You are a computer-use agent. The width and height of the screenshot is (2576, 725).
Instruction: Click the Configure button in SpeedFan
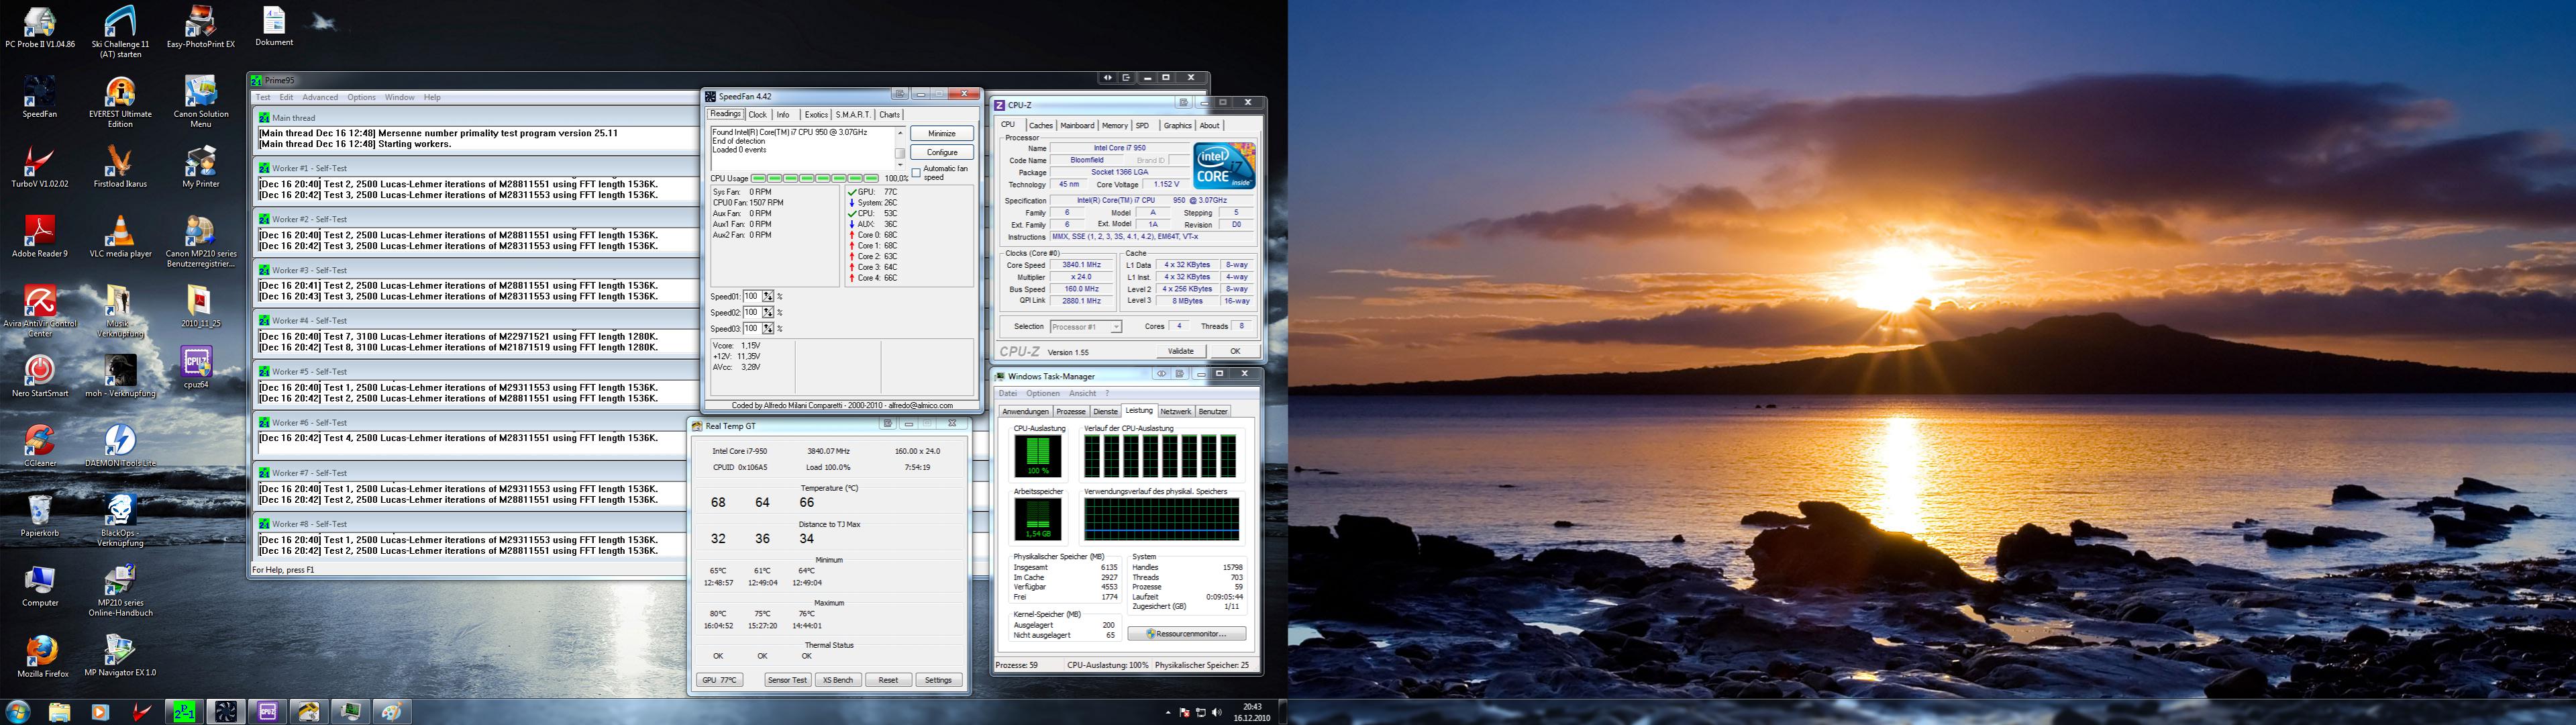pos(941,153)
